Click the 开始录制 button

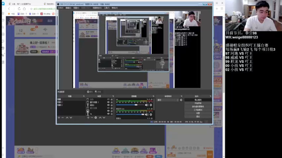[x=198, y=103]
